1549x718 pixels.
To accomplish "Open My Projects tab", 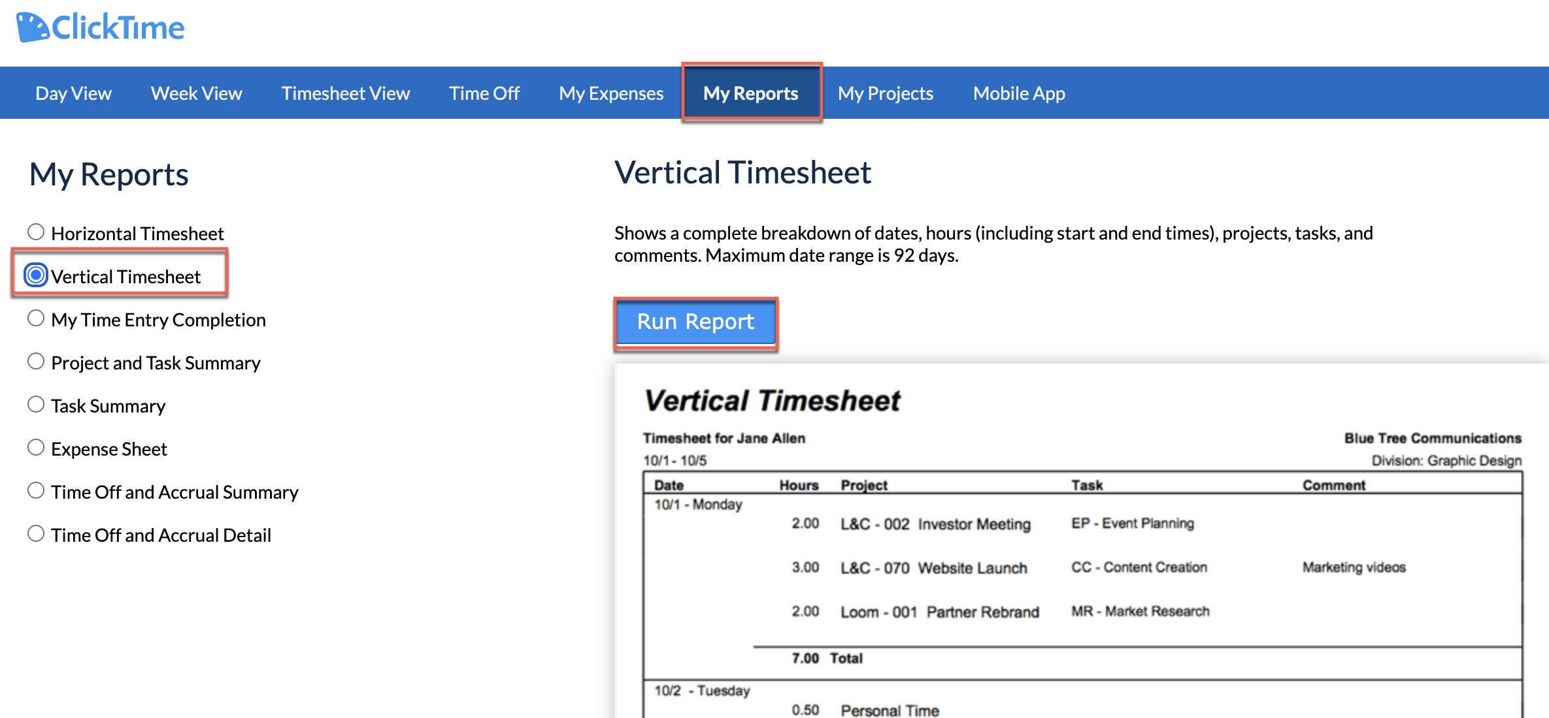I will point(886,93).
